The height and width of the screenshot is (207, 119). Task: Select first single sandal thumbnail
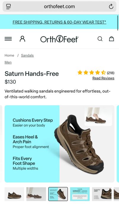[x=15, y=194]
